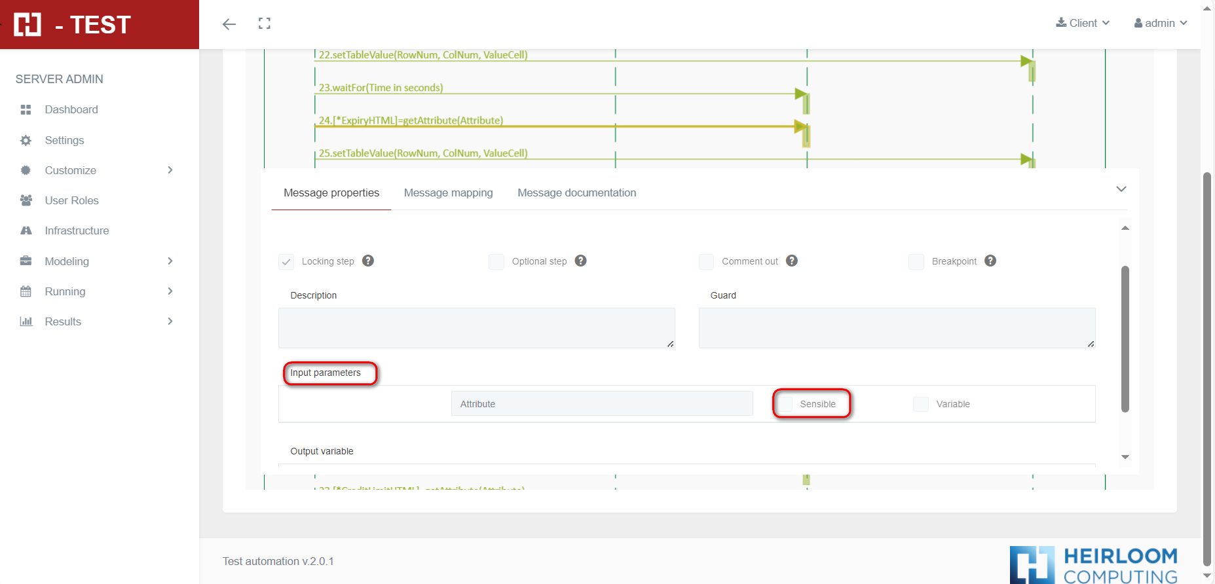Click the Settings gear icon in sidebar
The width and height of the screenshot is (1215, 584).
[26, 140]
